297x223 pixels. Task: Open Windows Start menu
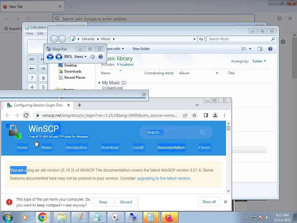pyautogui.click(x=7, y=217)
